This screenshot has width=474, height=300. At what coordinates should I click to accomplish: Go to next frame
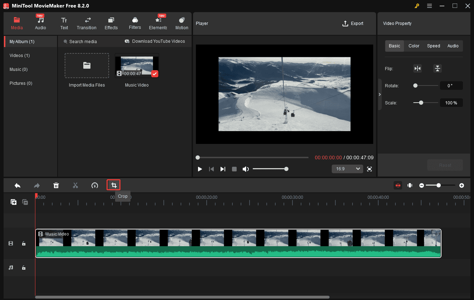(223, 169)
